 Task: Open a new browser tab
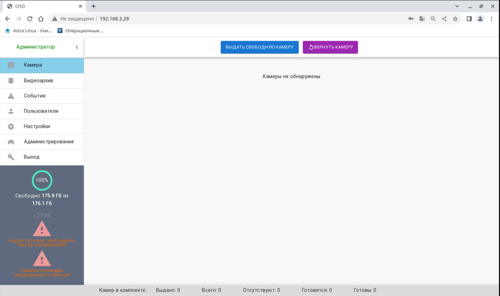pyautogui.click(x=94, y=6)
